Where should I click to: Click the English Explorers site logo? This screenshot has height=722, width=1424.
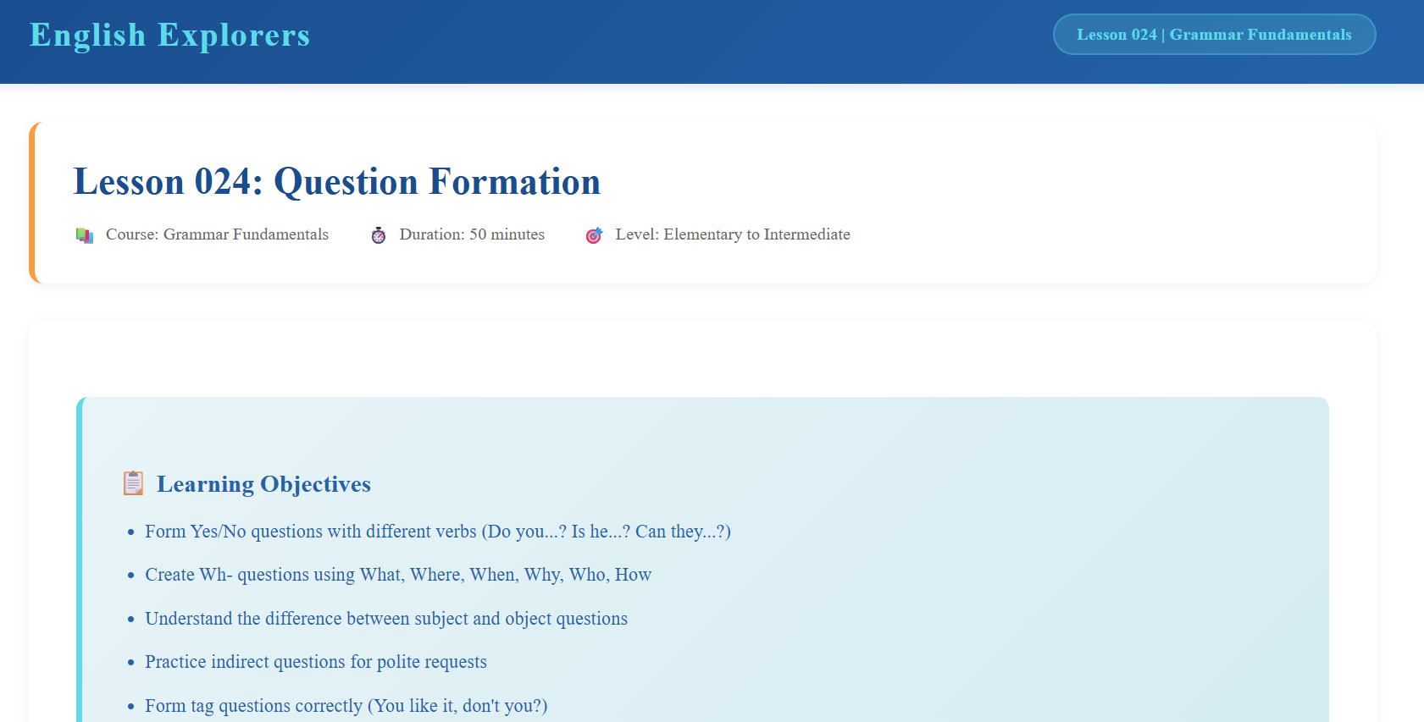pos(169,36)
